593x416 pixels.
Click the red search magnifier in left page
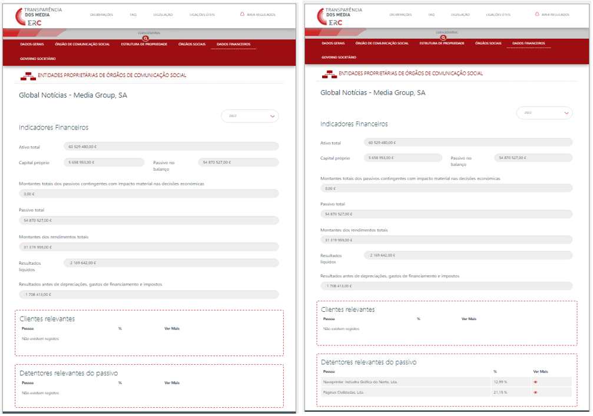tap(145, 38)
